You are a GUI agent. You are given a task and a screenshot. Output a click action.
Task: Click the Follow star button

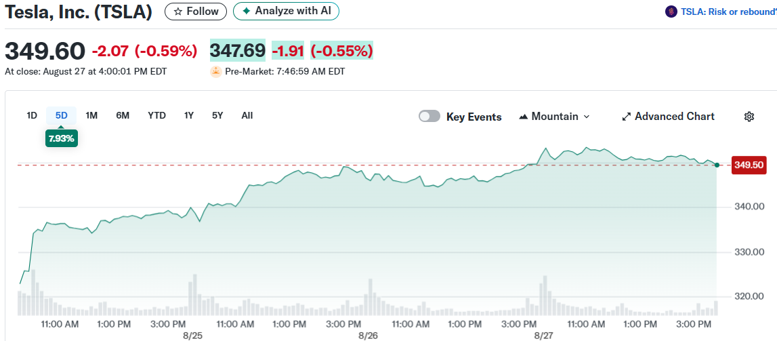click(x=196, y=12)
